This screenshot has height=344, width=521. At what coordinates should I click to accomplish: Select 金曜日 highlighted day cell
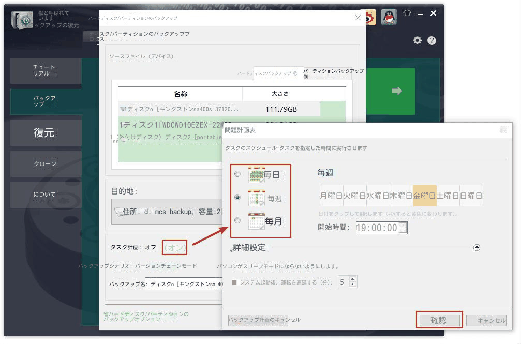[424, 196]
